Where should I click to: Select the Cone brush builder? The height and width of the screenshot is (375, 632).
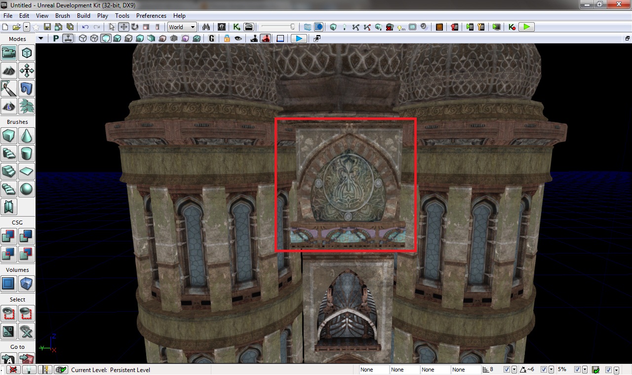[27, 136]
